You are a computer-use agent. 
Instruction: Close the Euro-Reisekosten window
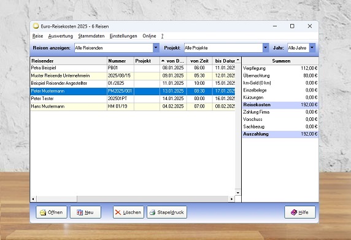click(x=310, y=26)
